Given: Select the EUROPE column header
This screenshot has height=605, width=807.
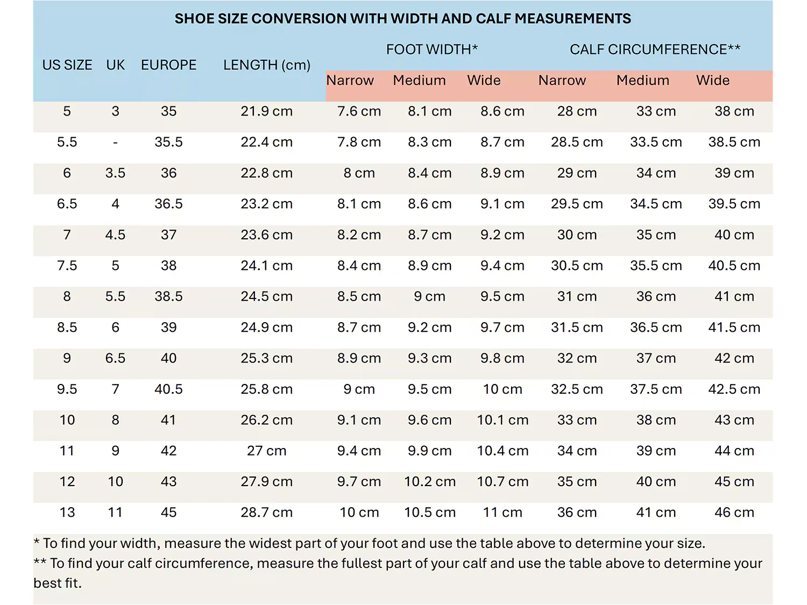Looking at the screenshot, I should 168,65.
